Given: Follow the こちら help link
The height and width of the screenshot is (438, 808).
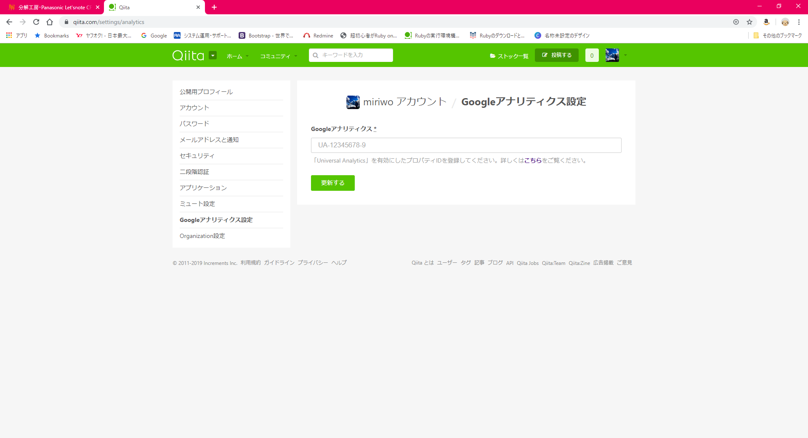Looking at the screenshot, I should [x=533, y=160].
